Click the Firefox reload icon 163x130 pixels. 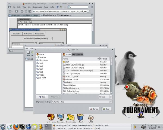[x=22, y=11]
